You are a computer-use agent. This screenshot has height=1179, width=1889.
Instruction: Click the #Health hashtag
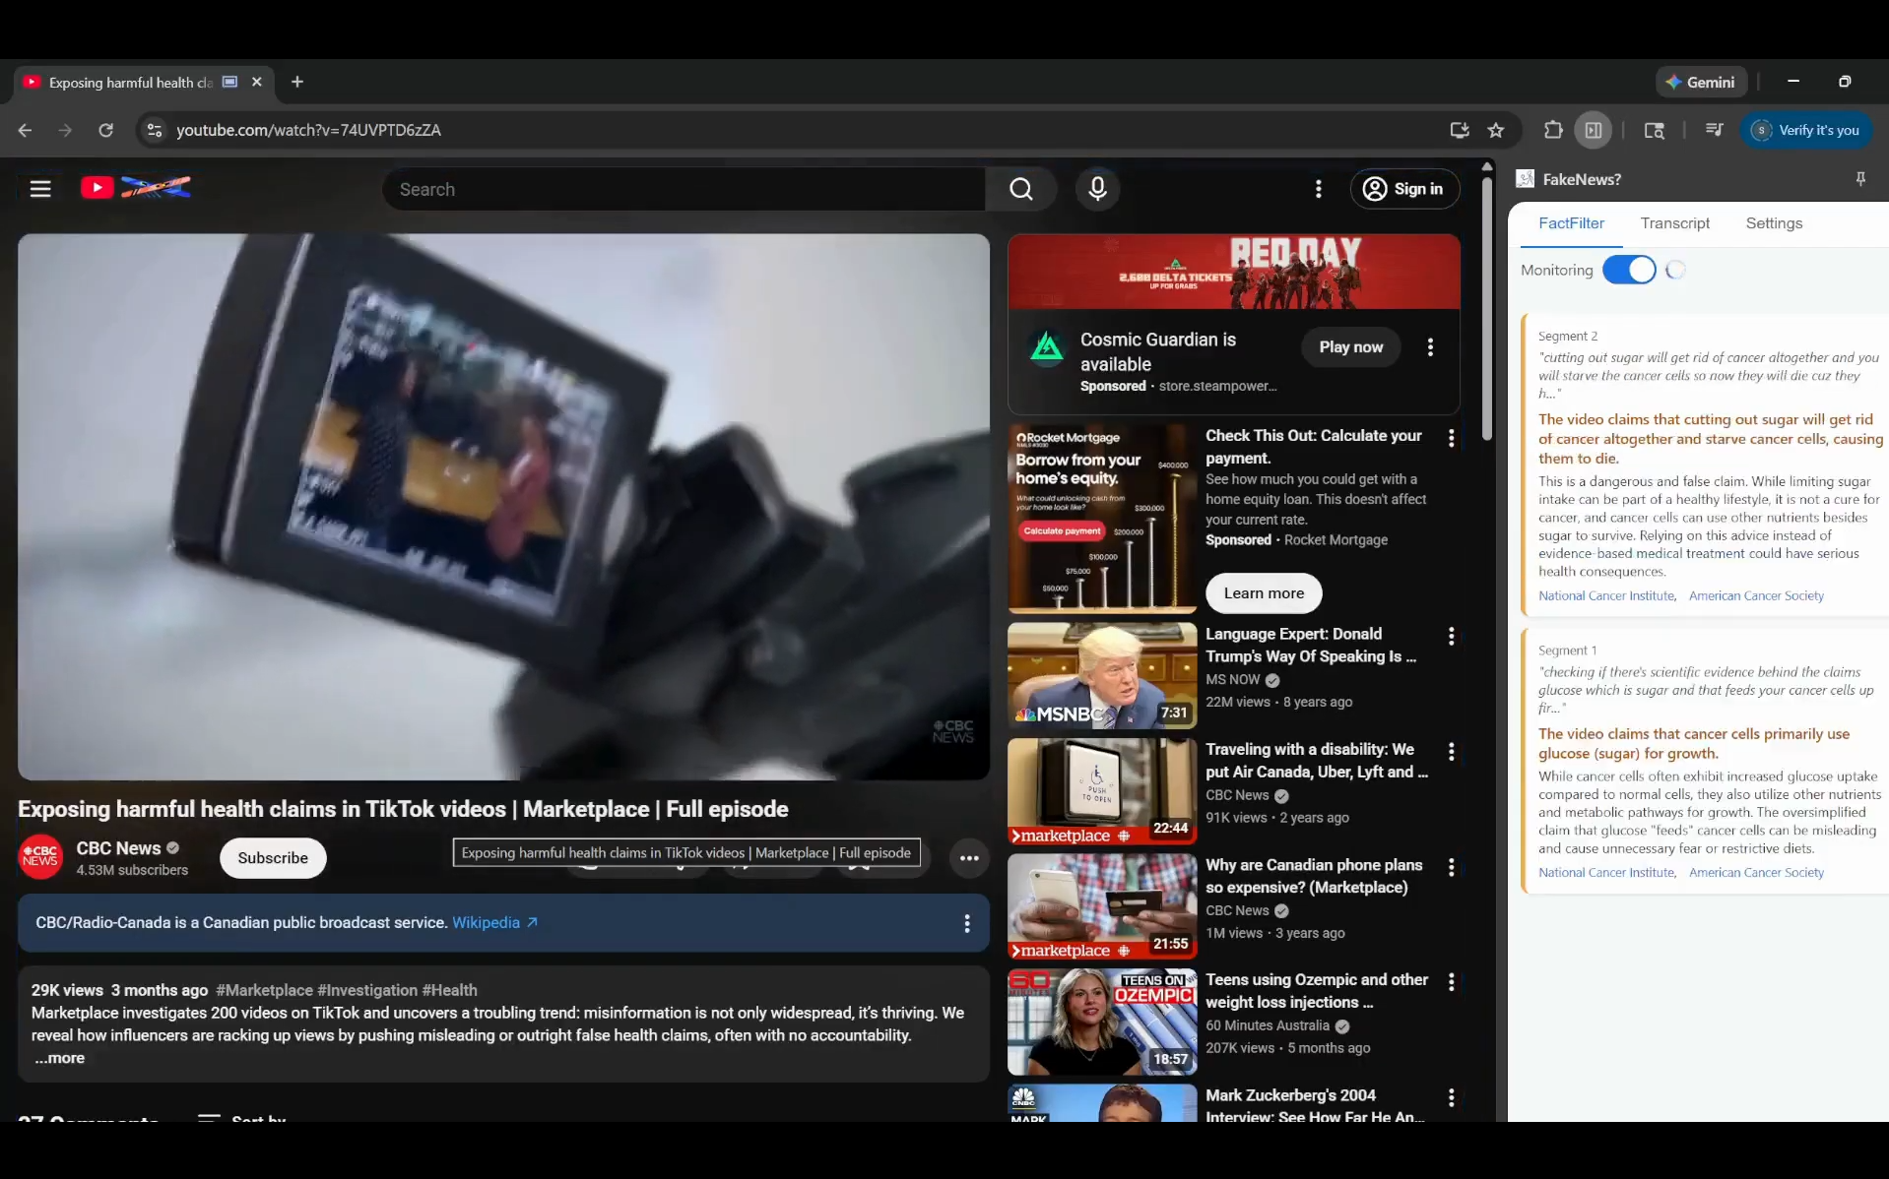click(x=449, y=990)
